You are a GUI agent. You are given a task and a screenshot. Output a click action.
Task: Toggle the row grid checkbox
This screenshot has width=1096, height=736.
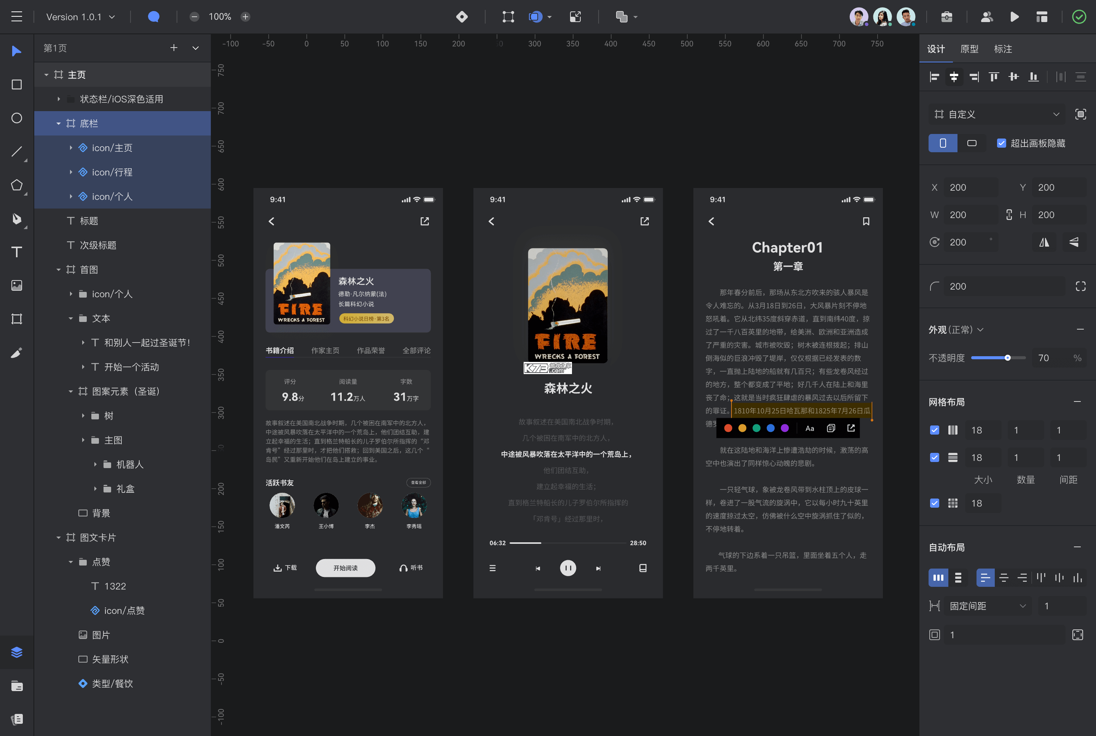tap(935, 457)
